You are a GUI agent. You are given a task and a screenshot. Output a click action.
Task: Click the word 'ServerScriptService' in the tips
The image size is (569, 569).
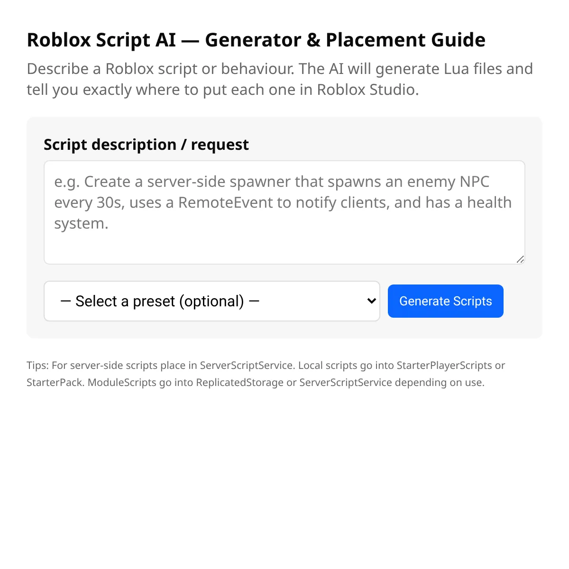click(x=246, y=366)
